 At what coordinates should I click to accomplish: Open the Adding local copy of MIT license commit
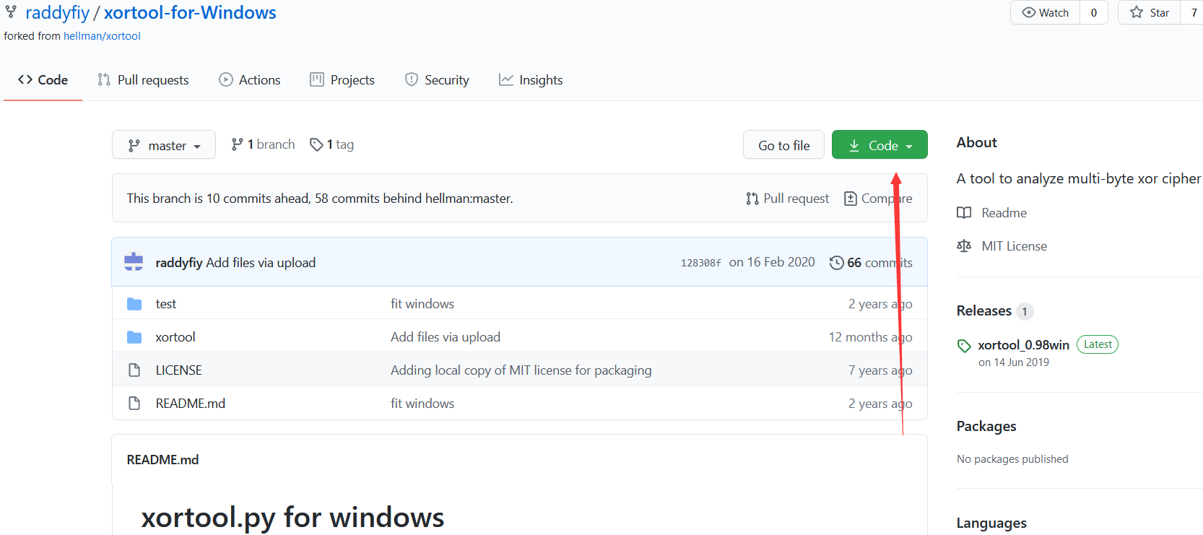coord(521,370)
